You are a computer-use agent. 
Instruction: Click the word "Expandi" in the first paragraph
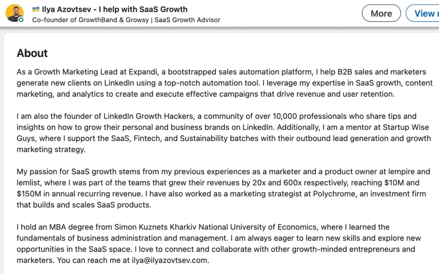pyautogui.click(x=145, y=72)
